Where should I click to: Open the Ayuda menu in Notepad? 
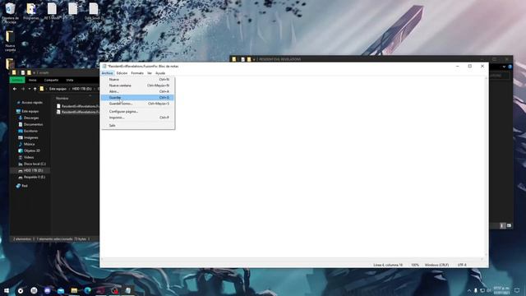[160, 73]
